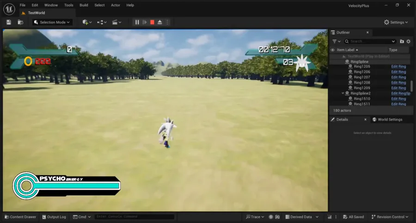
Task: Open the Blueprints toolbar dropdown
Action: point(102,22)
